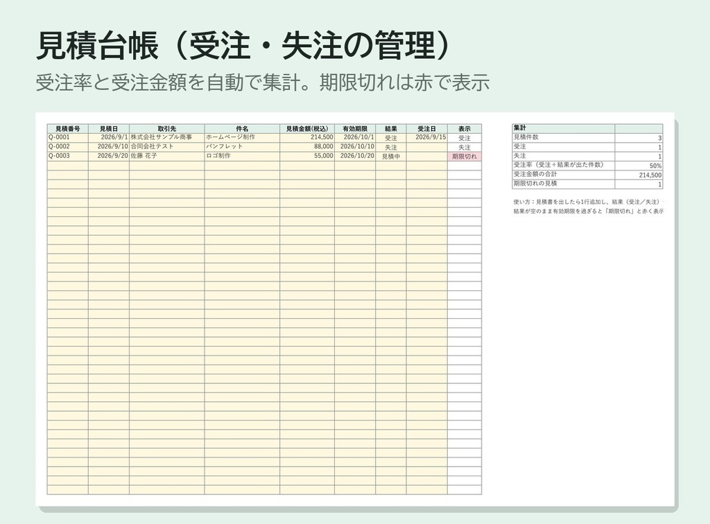The width and height of the screenshot is (710, 524).
Task: Select the summary label 受注
Action: pos(563,147)
